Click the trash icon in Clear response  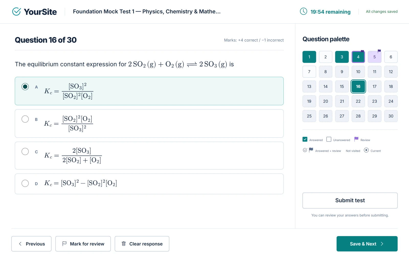[x=124, y=244]
